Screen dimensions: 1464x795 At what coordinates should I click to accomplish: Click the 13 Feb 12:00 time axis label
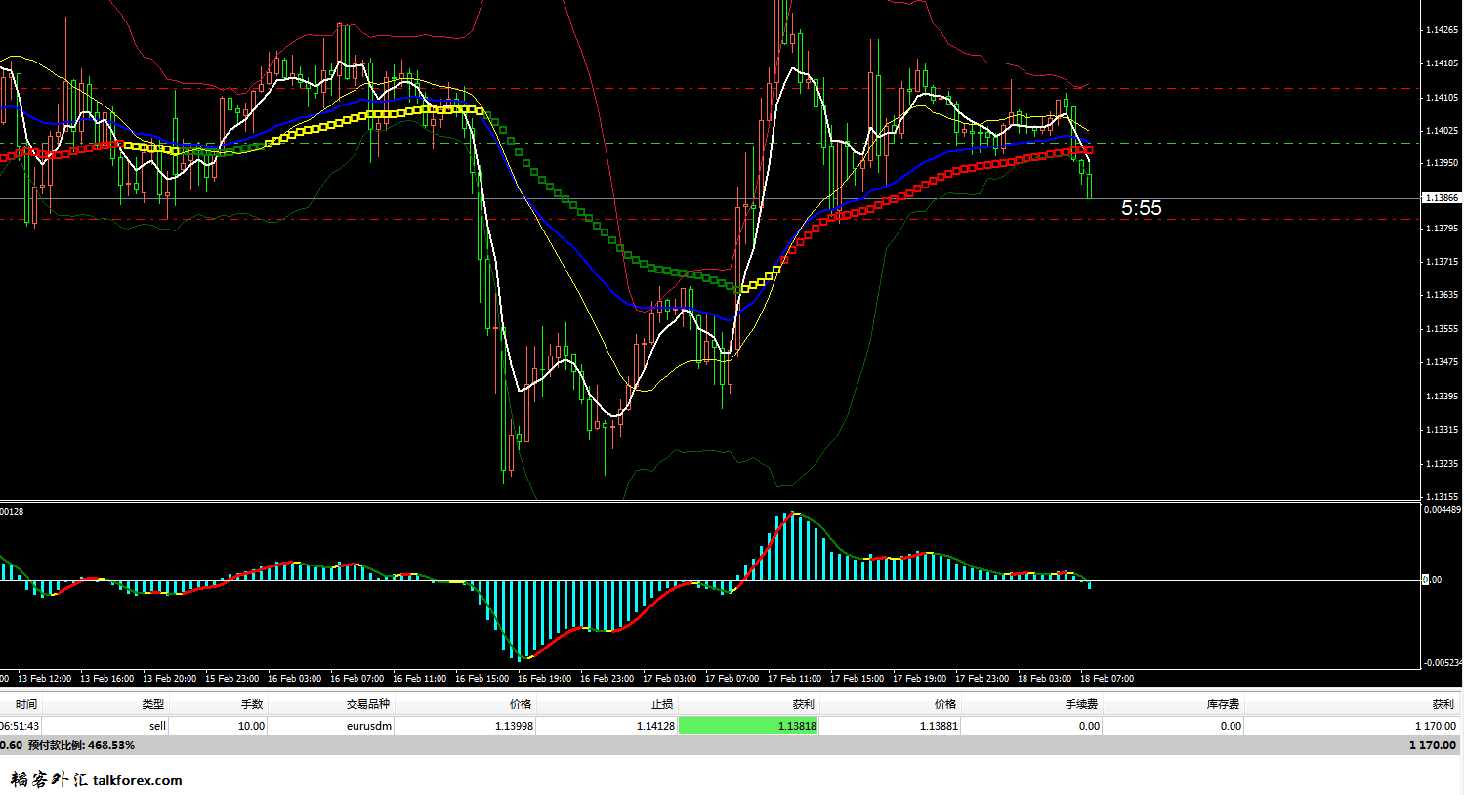pyautogui.click(x=44, y=678)
